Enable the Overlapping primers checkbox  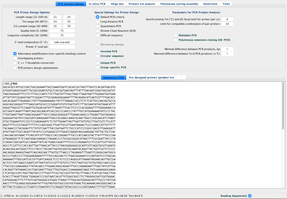click(15, 58)
